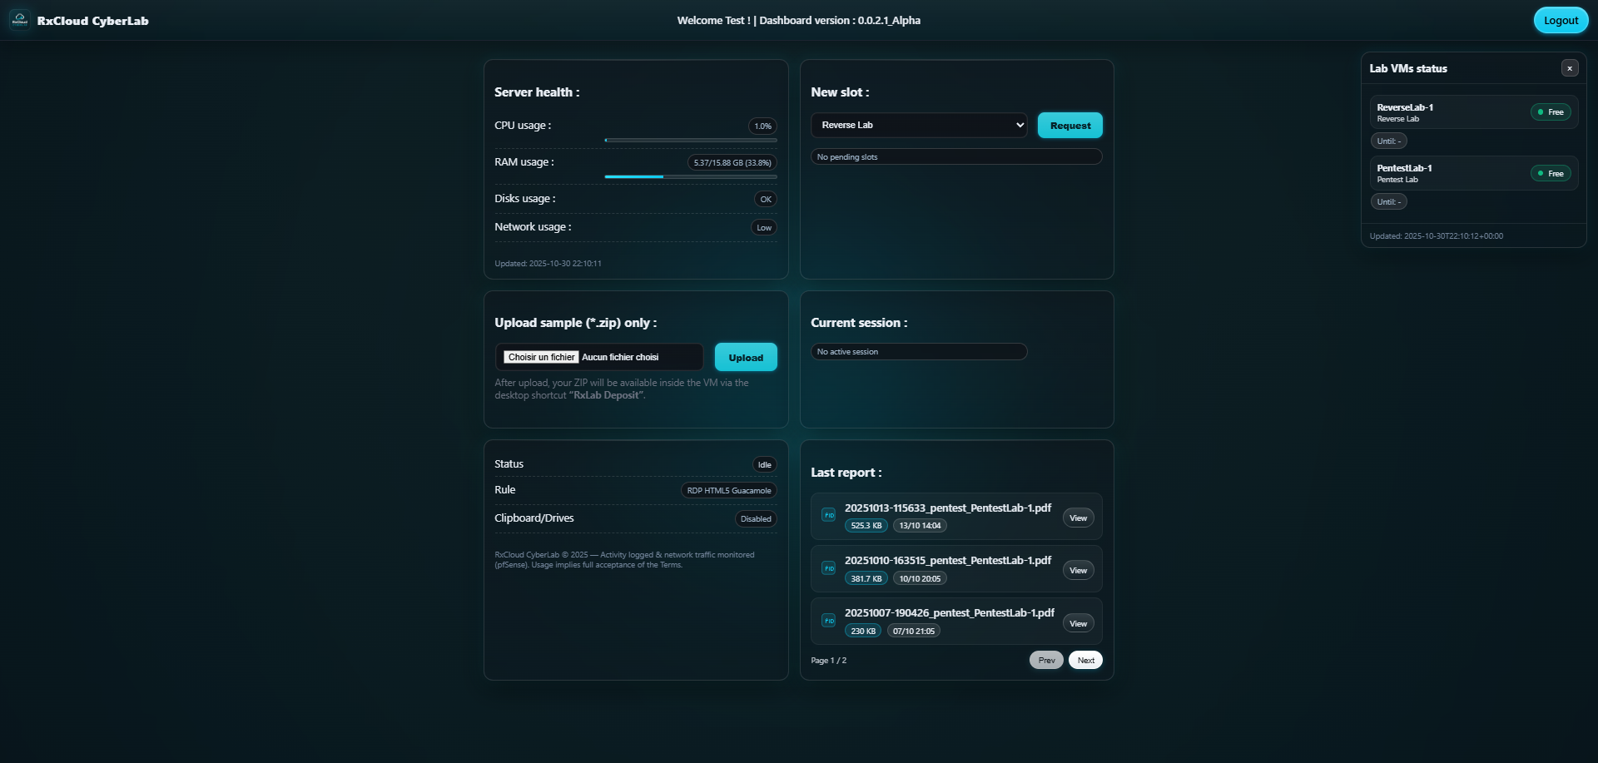Click the RDP HTML5 Guacamole rule badge

click(728, 490)
